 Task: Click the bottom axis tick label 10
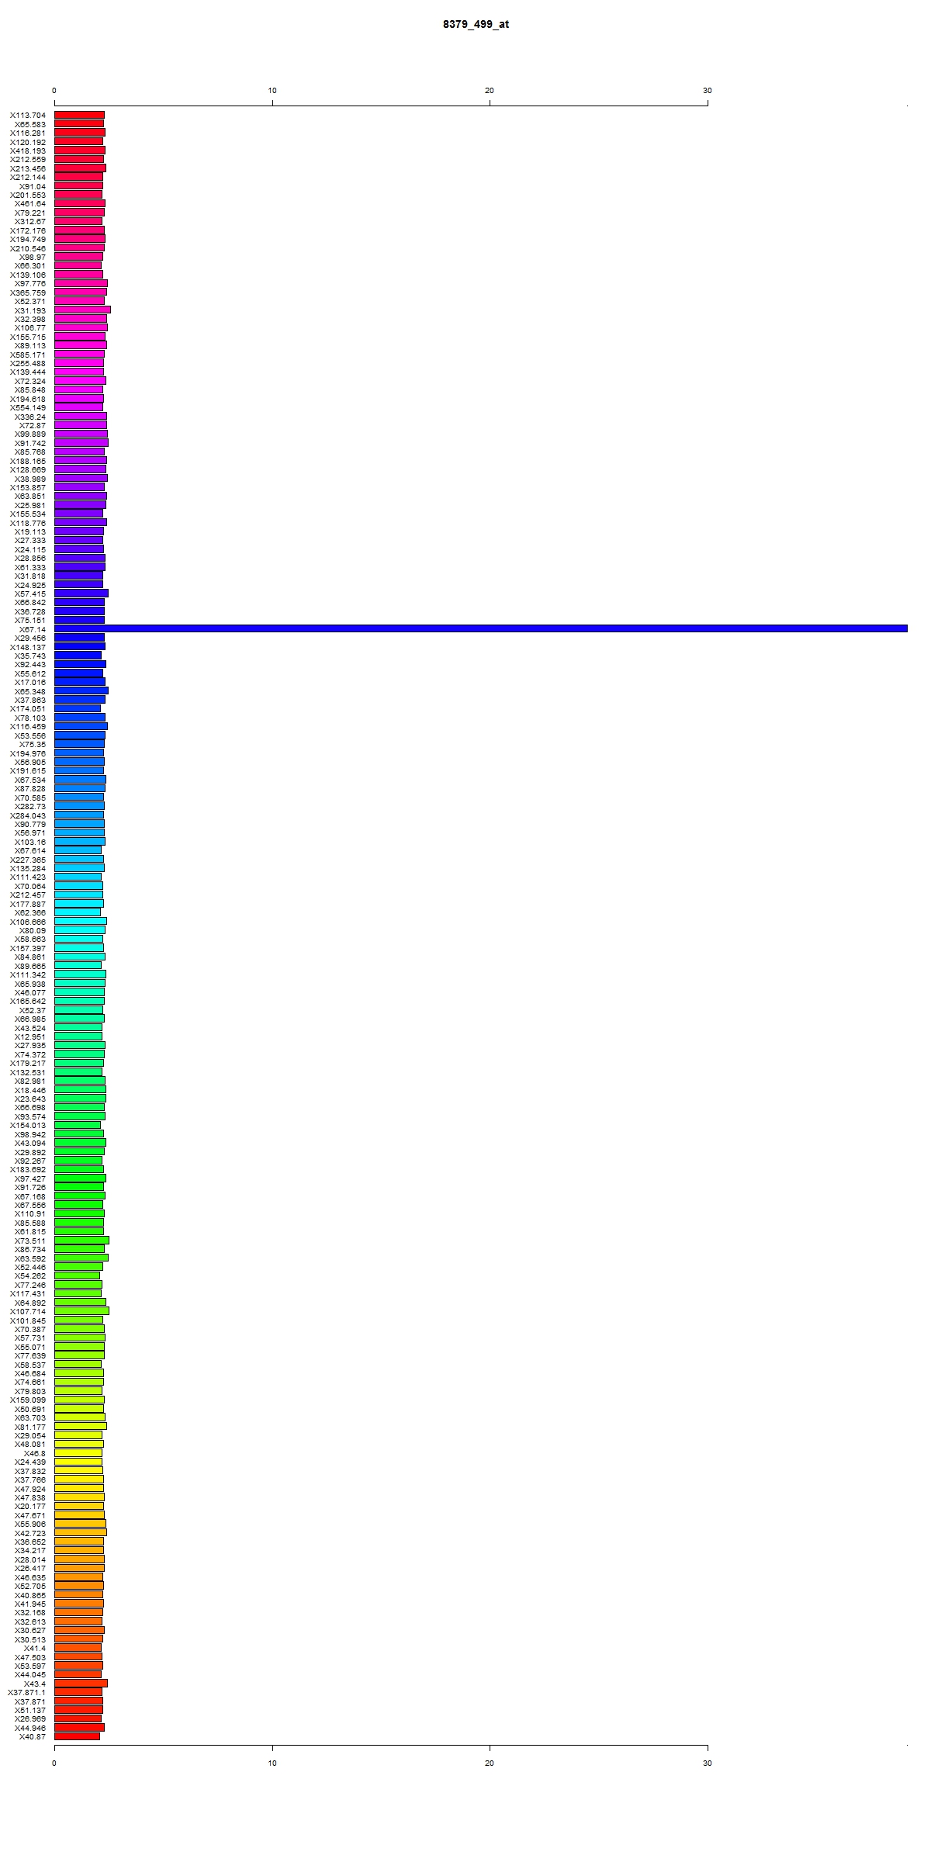272,1763
